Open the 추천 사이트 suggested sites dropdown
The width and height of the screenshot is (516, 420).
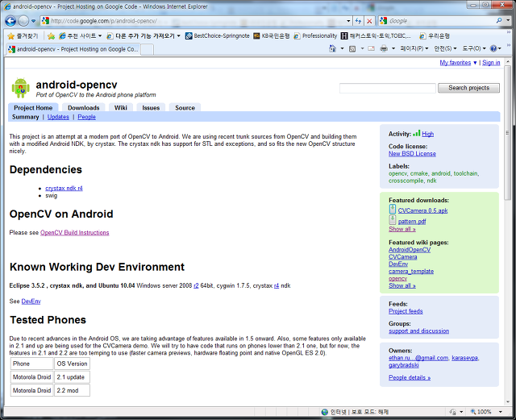click(81, 36)
